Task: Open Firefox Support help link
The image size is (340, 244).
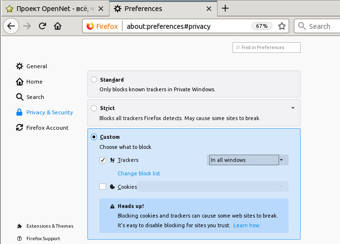Action: (x=43, y=238)
